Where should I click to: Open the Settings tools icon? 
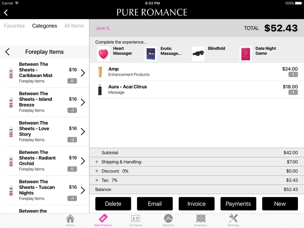click(233, 219)
